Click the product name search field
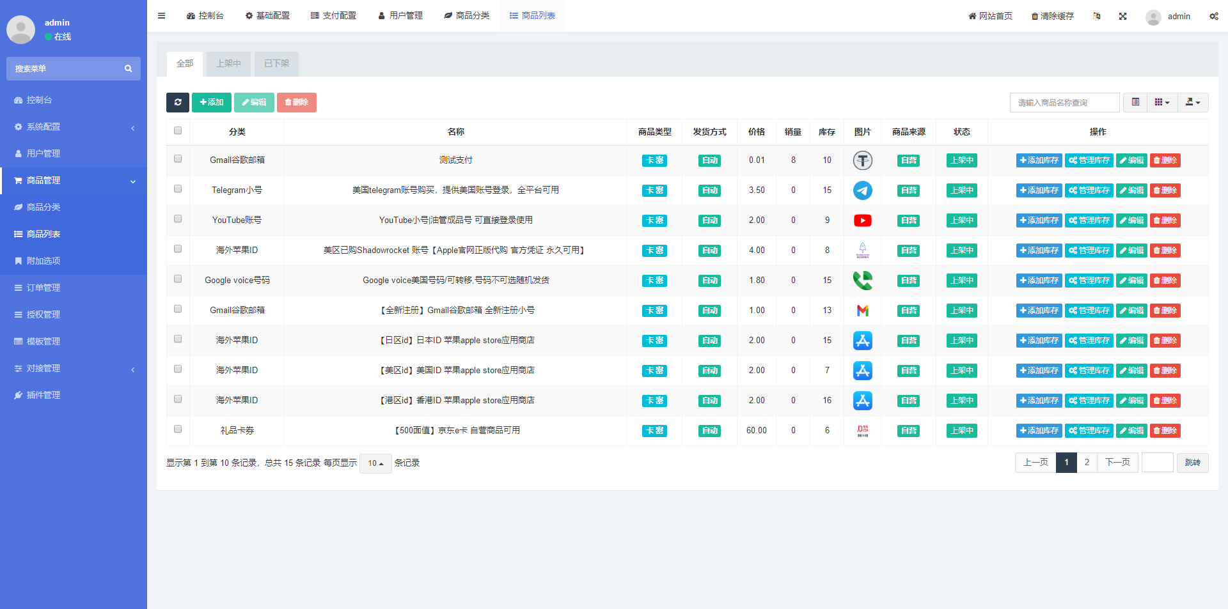Viewport: 1228px width, 609px height. (1065, 102)
